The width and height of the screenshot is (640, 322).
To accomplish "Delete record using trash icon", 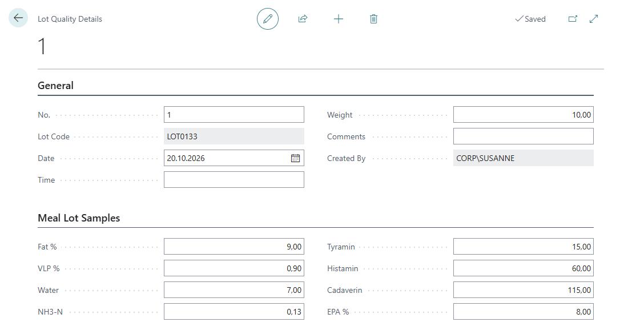I will pos(373,19).
